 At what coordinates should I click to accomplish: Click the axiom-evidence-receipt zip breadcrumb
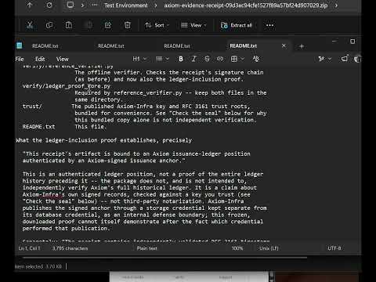pyautogui.click(x=246, y=5)
